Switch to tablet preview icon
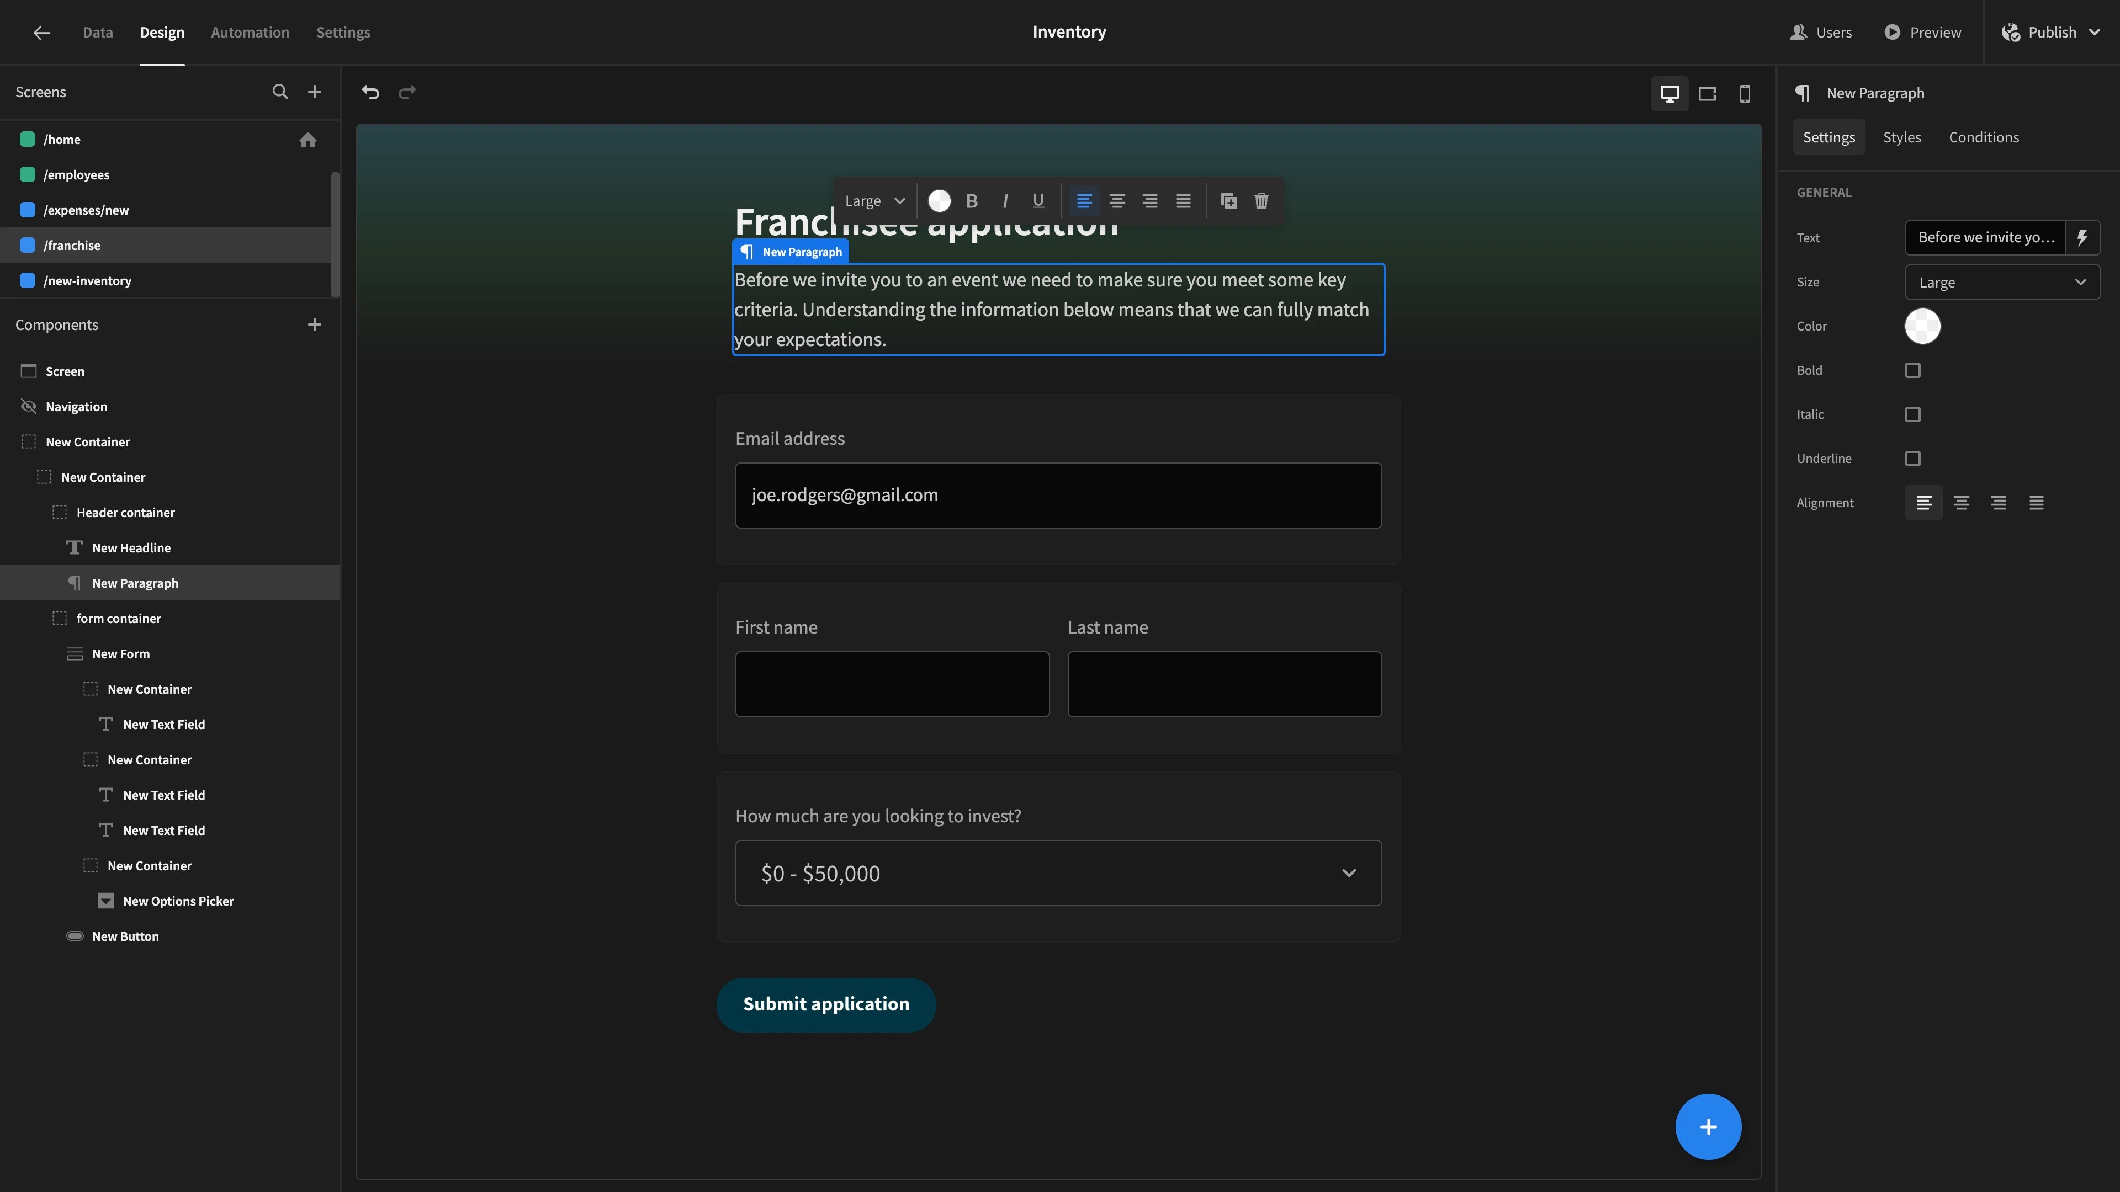This screenshot has width=2120, height=1192. [1707, 94]
